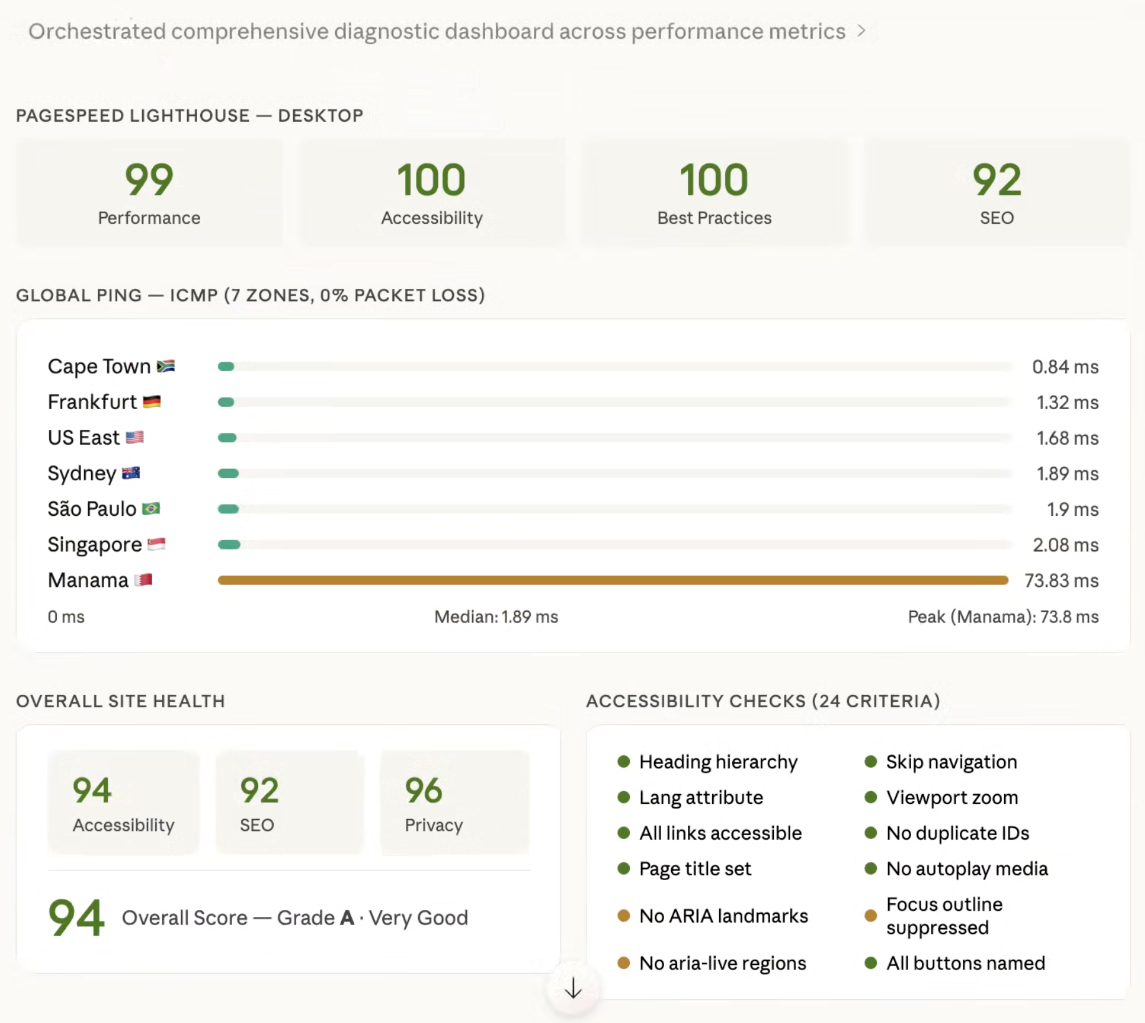This screenshot has width=1145, height=1023.
Task: Click the green dot beside Viewport zoom
Action: pyautogui.click(x=871, y=797)
